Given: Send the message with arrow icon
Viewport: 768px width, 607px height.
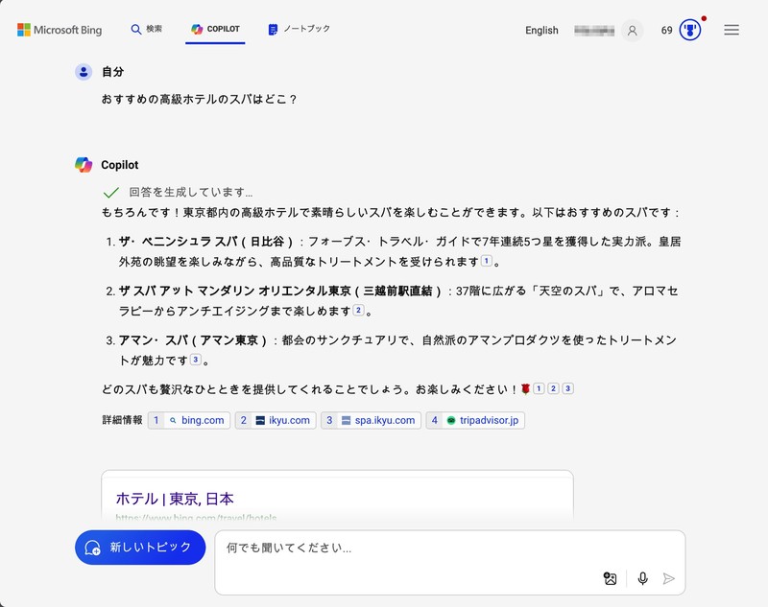Looking at the screenshot, I should 668,578.
